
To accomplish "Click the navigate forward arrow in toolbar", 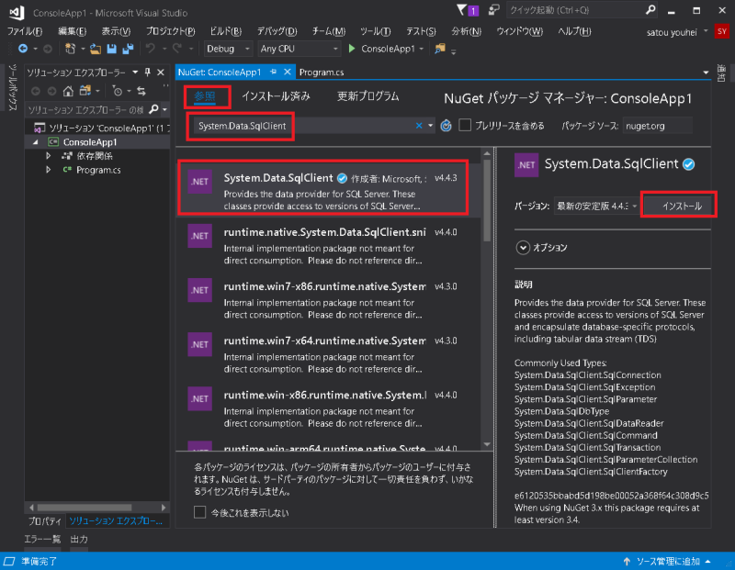I will click(x=48, y=49).
